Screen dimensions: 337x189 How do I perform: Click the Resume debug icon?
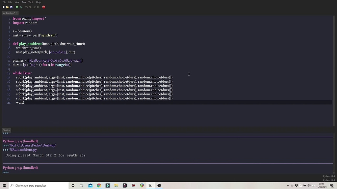point(38,7)
